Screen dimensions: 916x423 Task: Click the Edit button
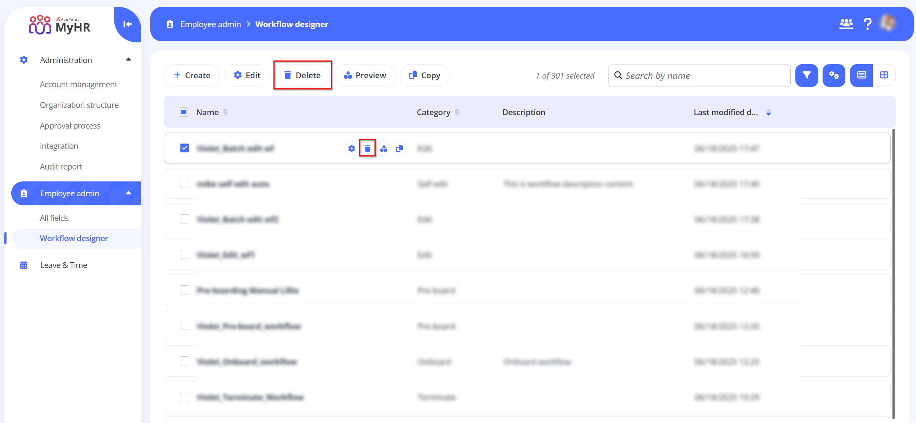pos(247,75)
